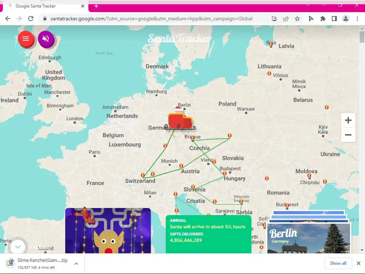This screenshot has height=274, width=365.
Task: Click the address bar URL
Action: click(x=151, y=19)
